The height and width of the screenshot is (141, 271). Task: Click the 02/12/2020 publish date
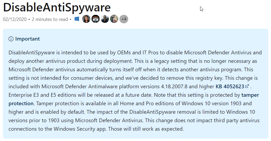tap(15, 19)
